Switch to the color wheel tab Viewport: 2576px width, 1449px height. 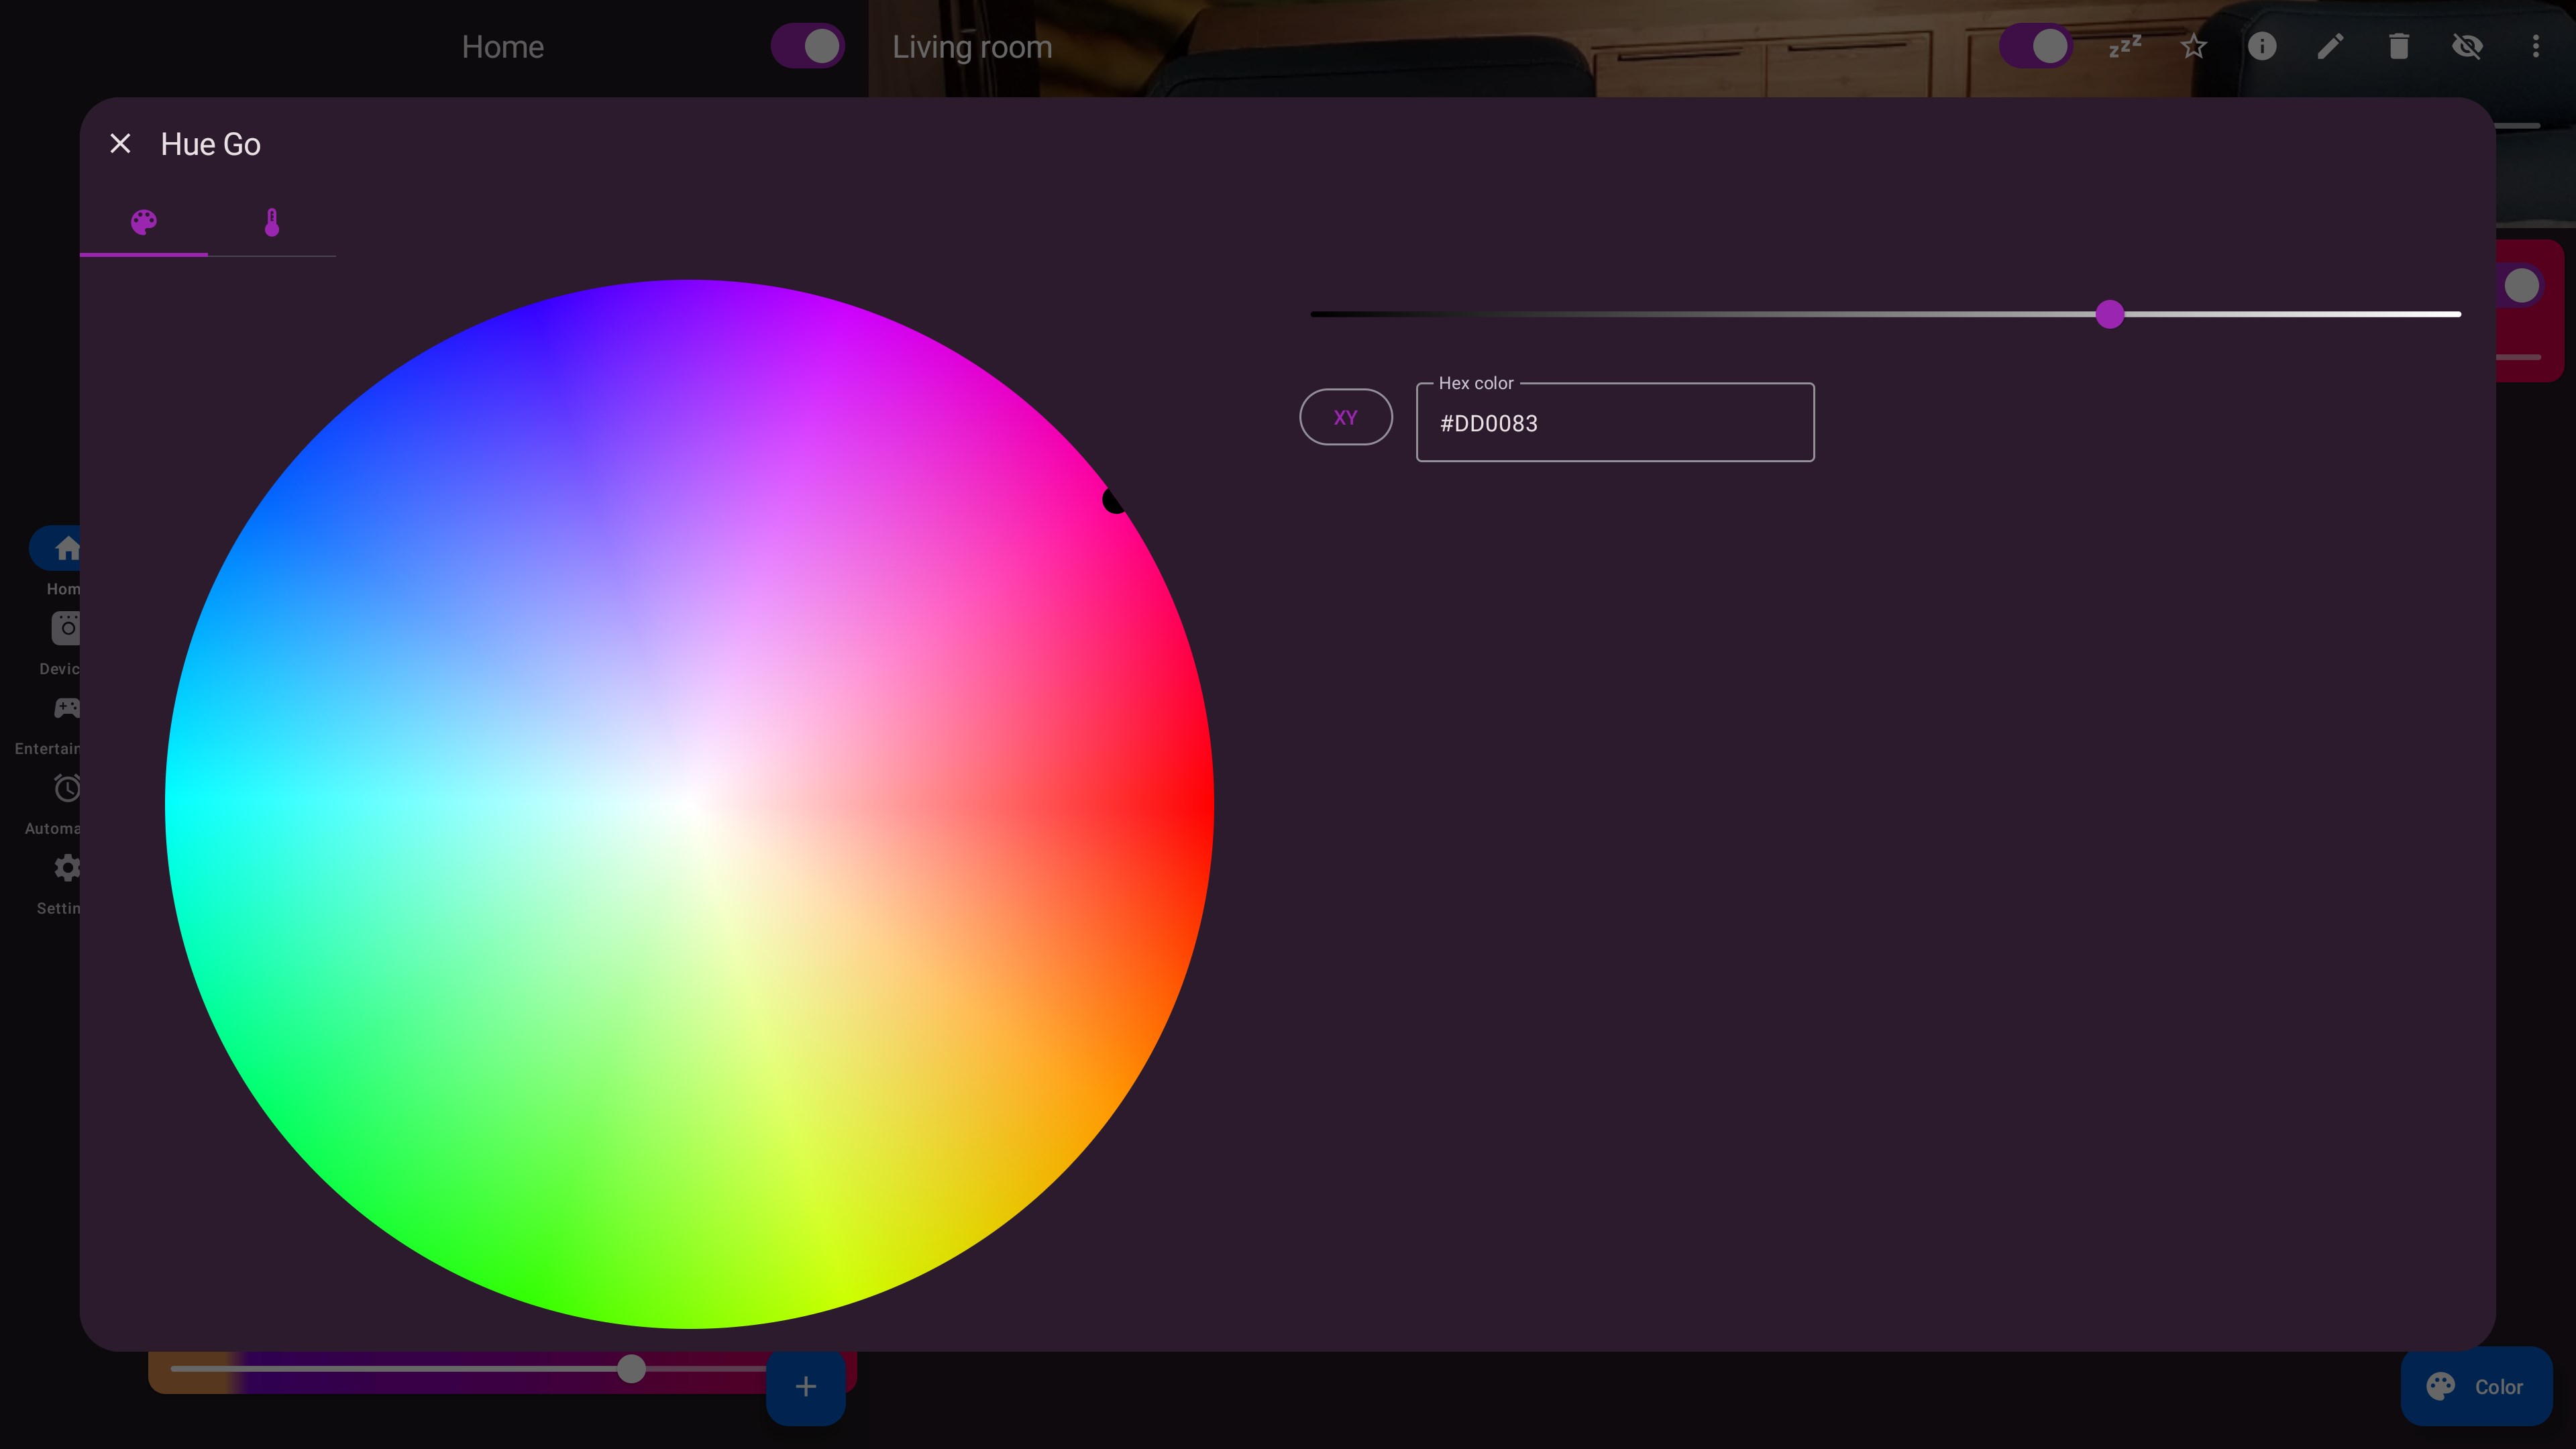pos(143,222)
